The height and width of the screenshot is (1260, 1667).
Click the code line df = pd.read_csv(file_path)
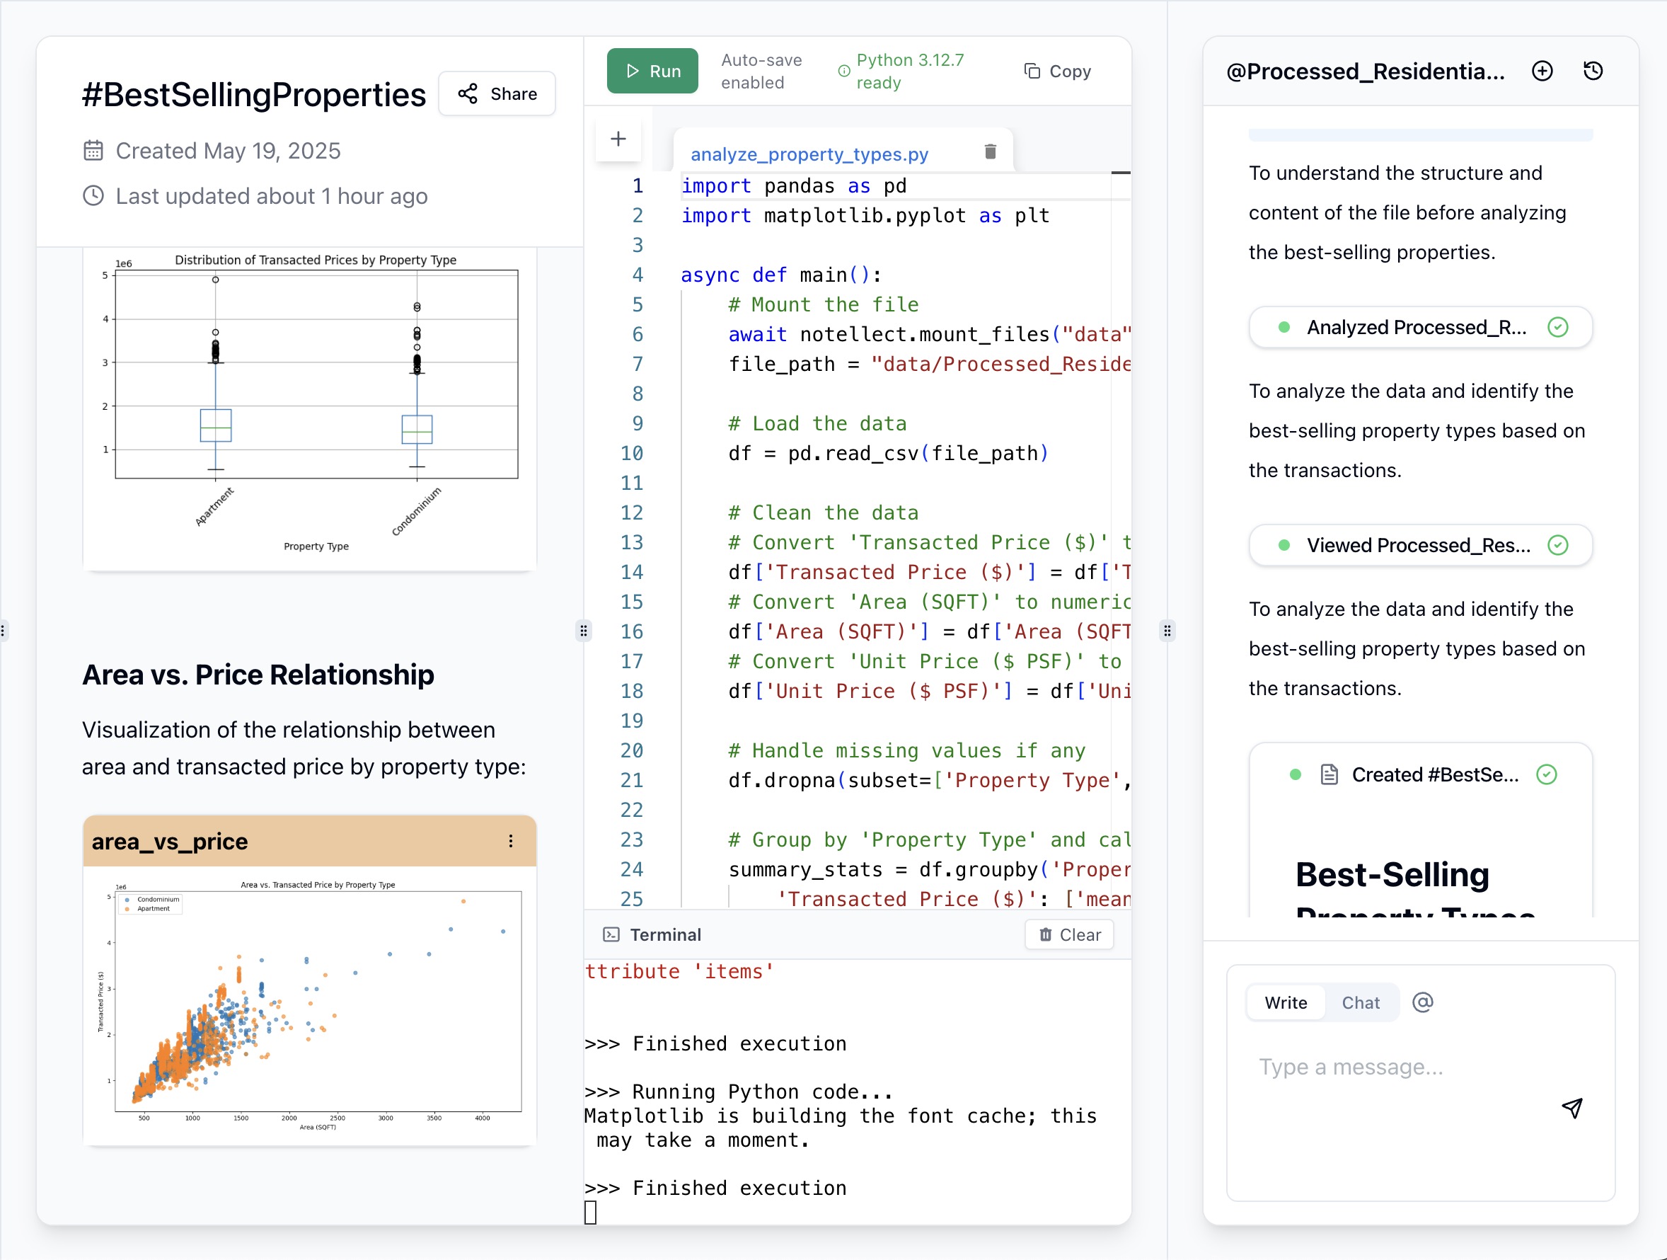888,453
